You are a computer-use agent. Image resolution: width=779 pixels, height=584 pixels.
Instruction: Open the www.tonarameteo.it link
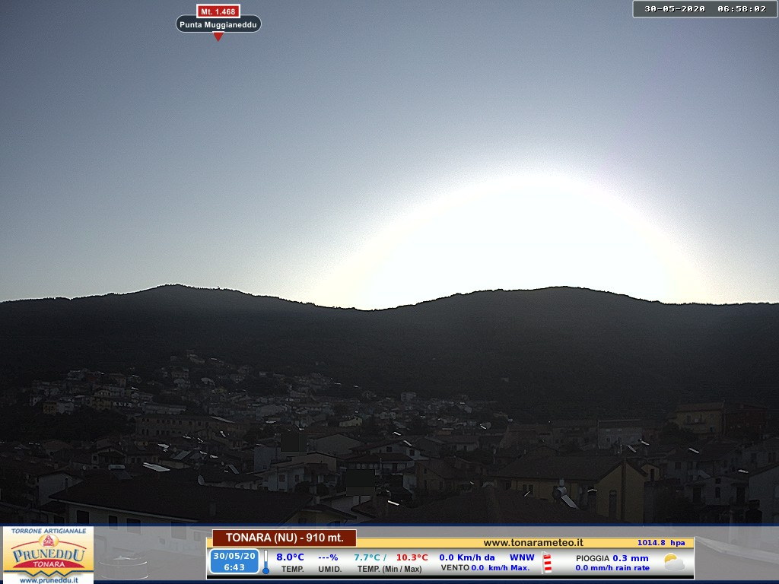[533, 542]
